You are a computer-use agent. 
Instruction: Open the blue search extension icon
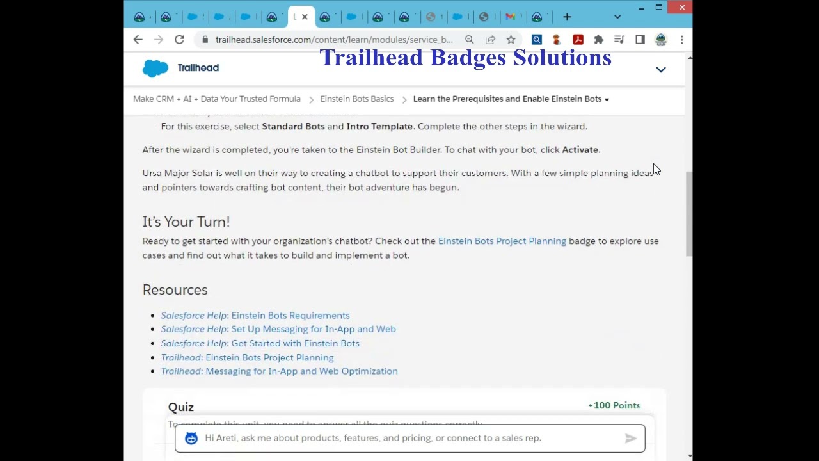tap(537, 40)
